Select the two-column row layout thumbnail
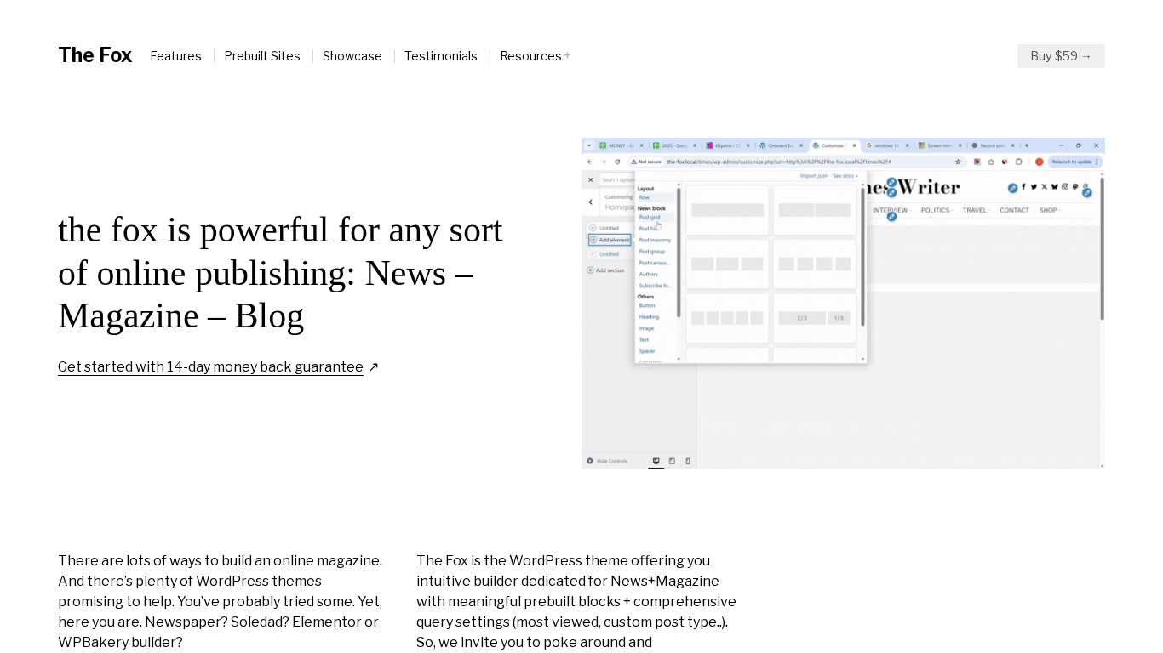Viewport: 1163px width, 653px height. (815, 210)
